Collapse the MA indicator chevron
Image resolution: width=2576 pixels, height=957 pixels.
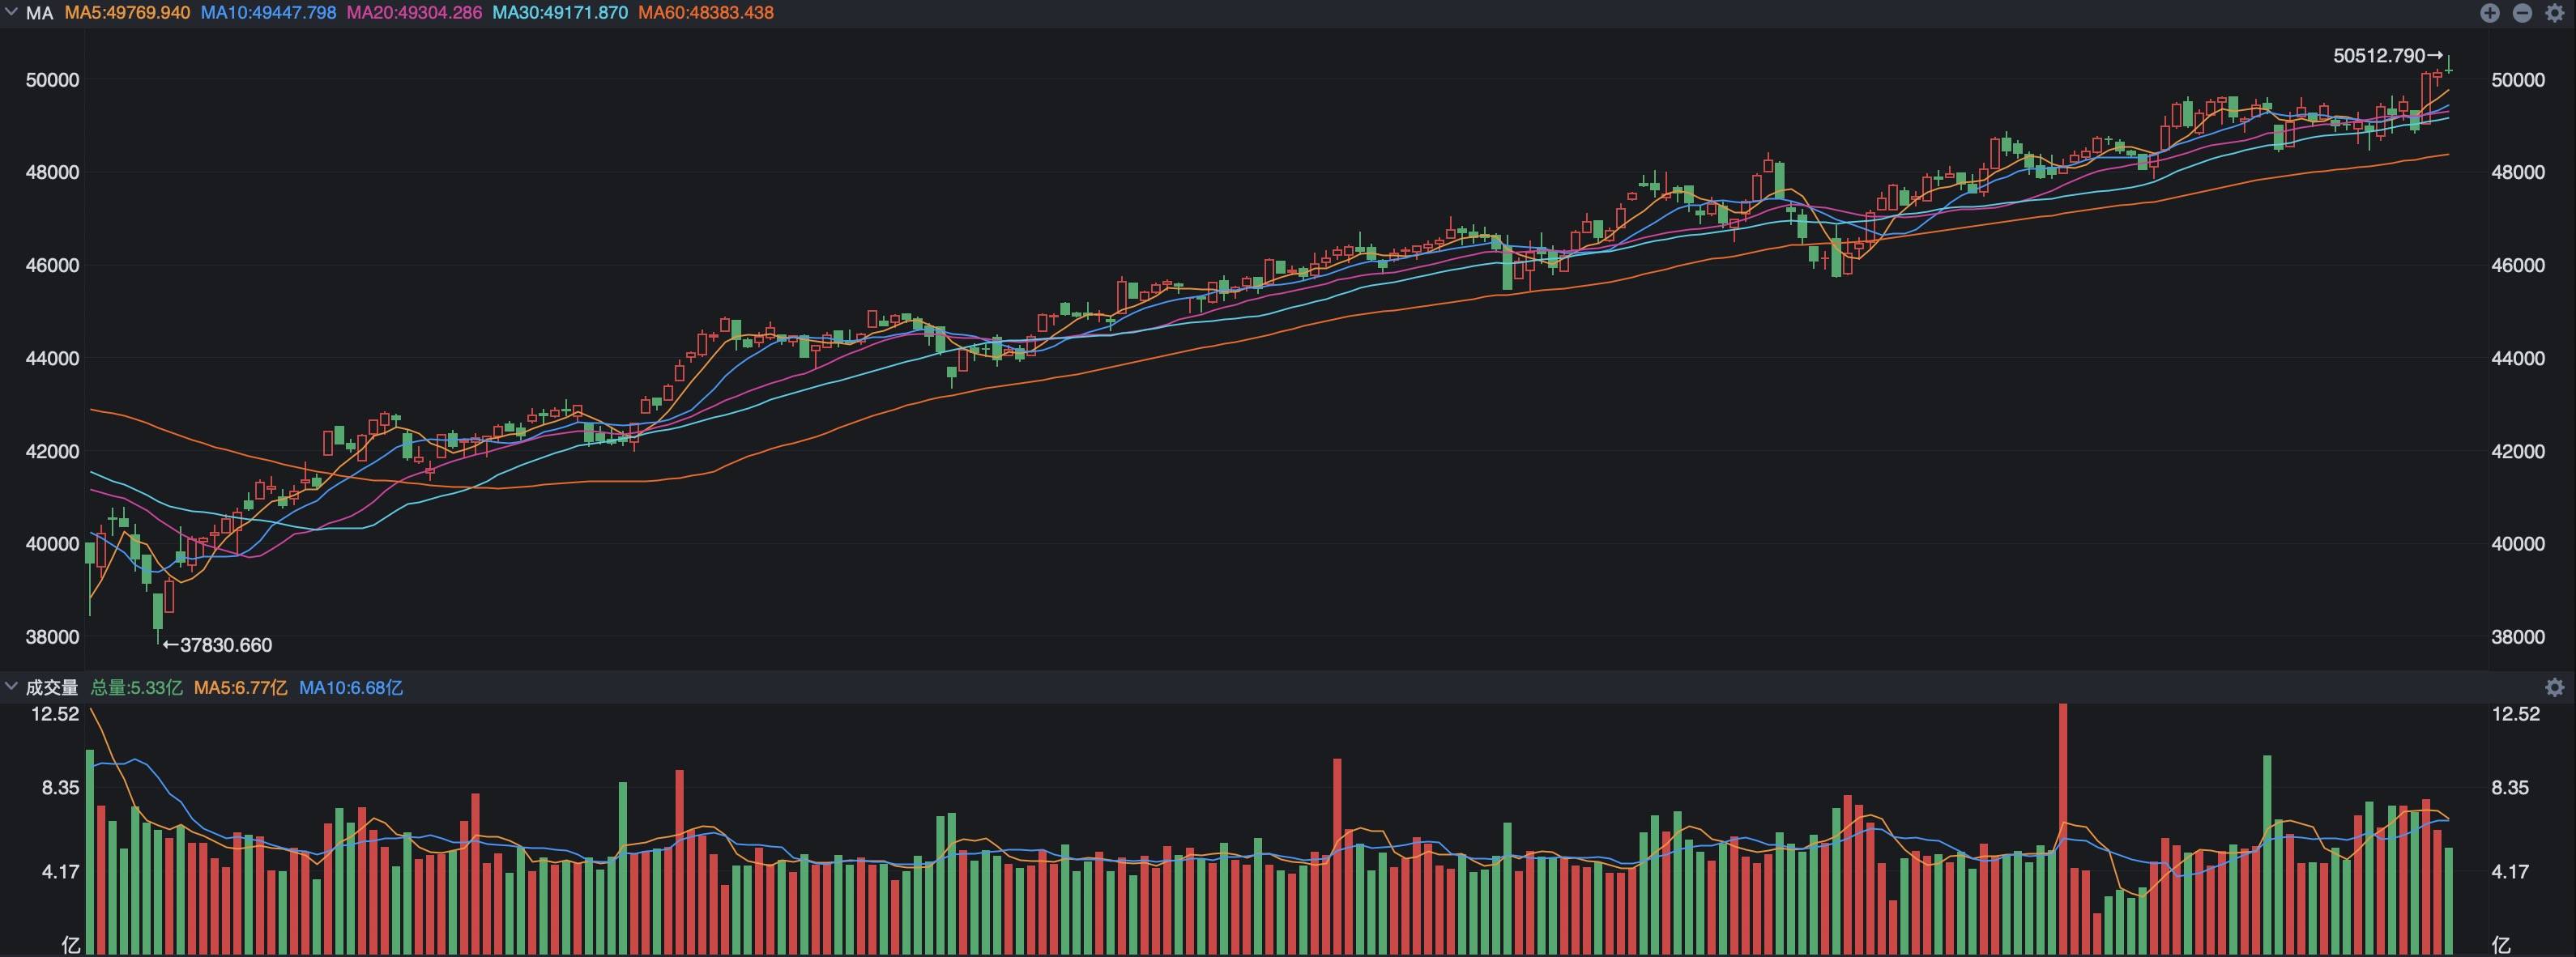click(x=11, y=13)
